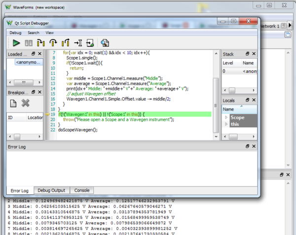Image resolution: width=296 pixels, height=235 pixels.
Task: Close the Stack panel
Action: [x=254, y=54]
